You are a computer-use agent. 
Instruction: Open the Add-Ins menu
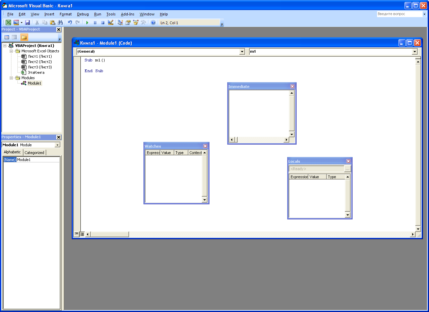[128, 14]
